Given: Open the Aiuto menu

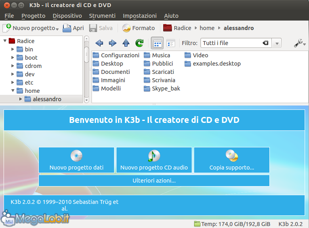Looking at the screenshot, I should tap(171, 16).
